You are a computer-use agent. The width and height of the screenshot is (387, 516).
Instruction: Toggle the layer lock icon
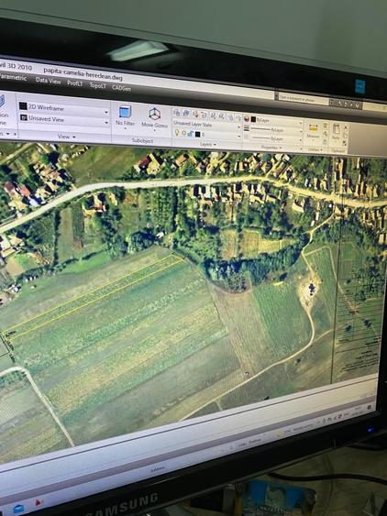[191, 133]
